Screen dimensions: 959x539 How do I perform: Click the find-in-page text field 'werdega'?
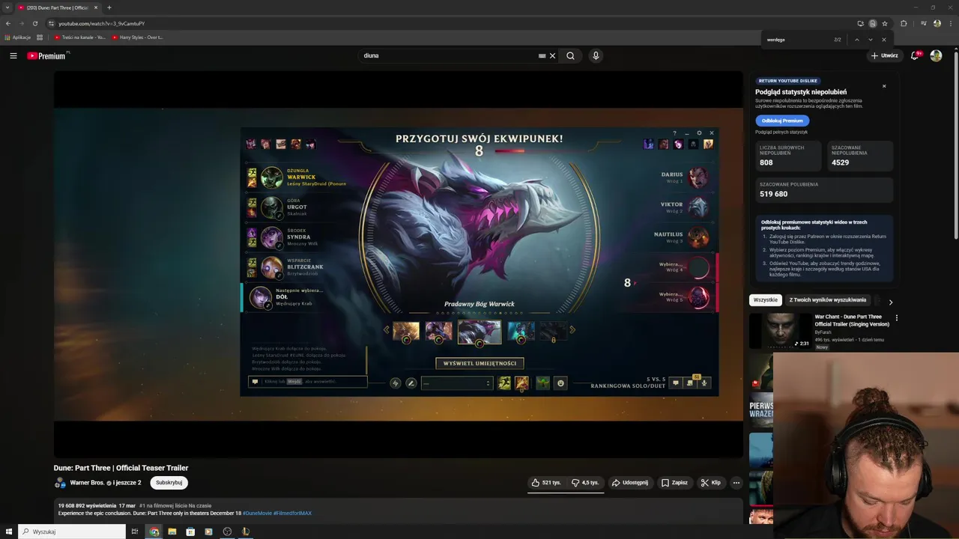click(x=798, y=40)
